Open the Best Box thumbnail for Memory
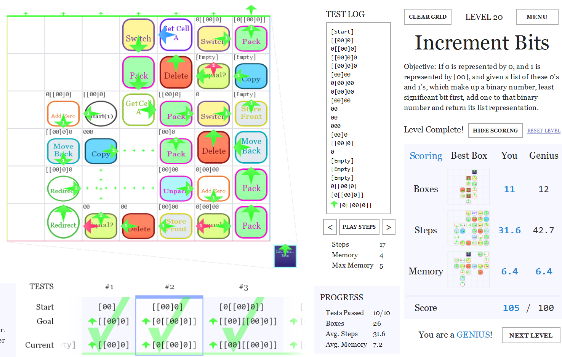562x357 pixels. click(x=469, y=269)
